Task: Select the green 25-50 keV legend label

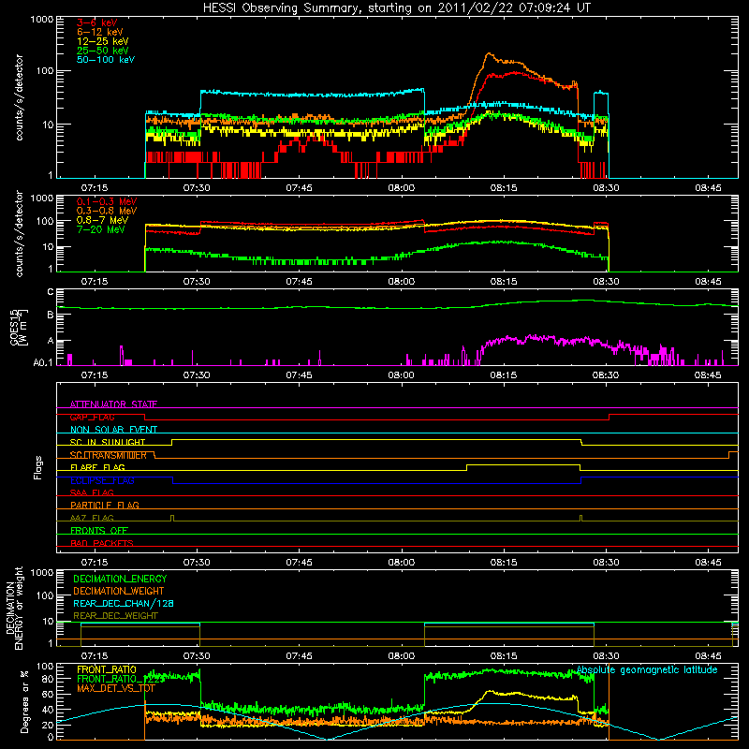Action: pyautogui.click(x=103, y=51)
